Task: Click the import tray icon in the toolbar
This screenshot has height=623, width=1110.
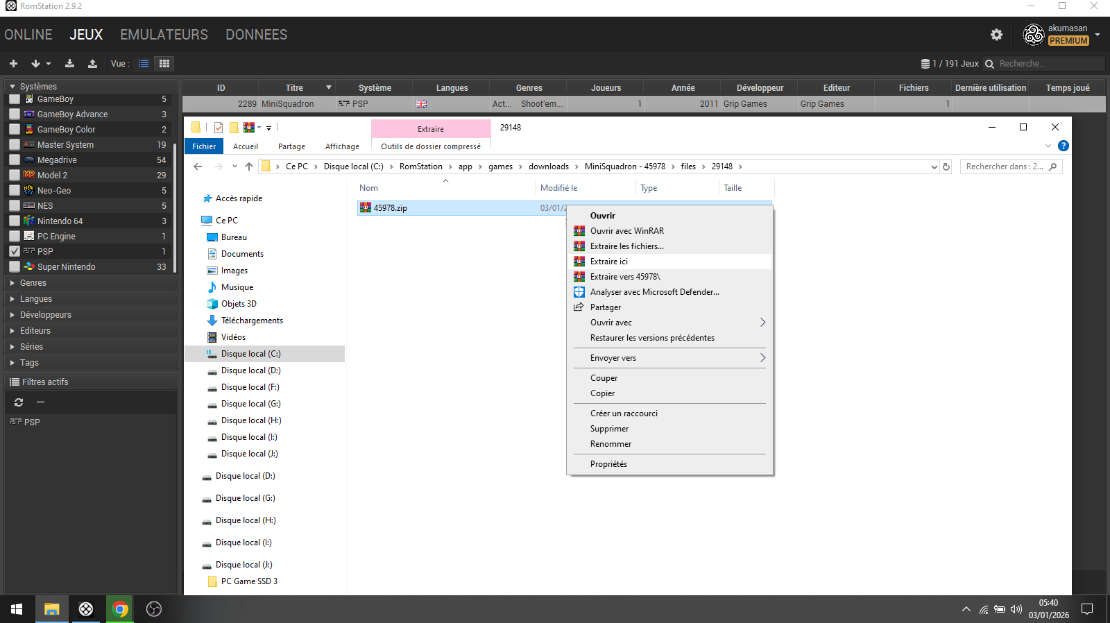Action: click(x=69, y=64)
